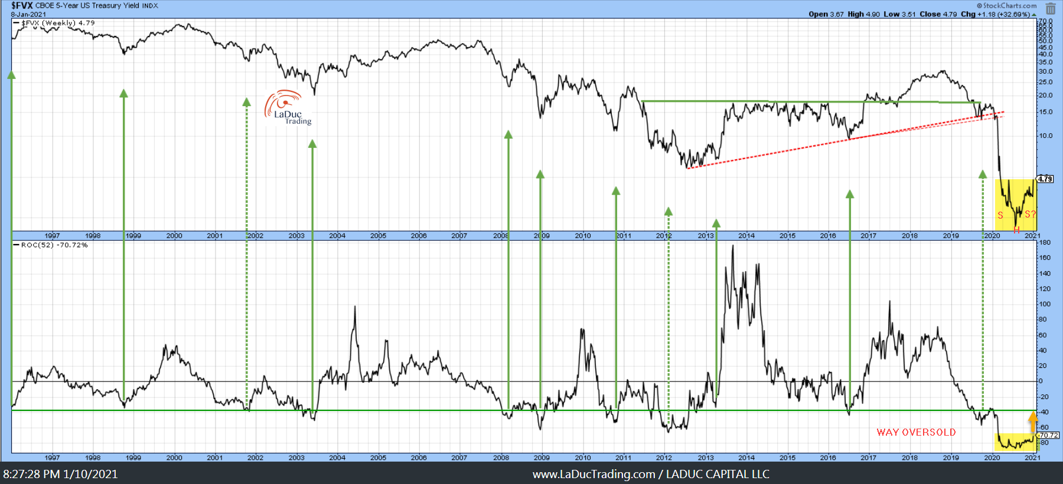Click the 'WAY OVERSOLD' red annotation text
The height and width of the screenshot is (484, 1063).
click(916, 432)
